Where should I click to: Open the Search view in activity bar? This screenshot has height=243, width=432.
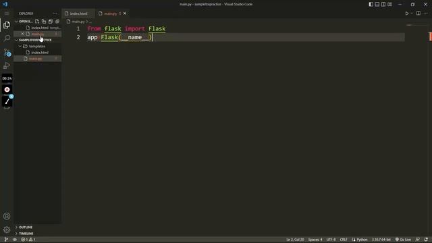[7, 38]
